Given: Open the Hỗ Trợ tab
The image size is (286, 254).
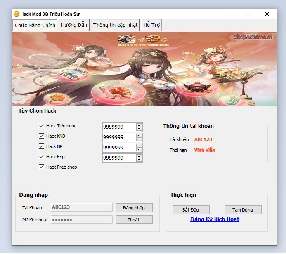Looking at the screenshot, I should (x=151, y=25).
